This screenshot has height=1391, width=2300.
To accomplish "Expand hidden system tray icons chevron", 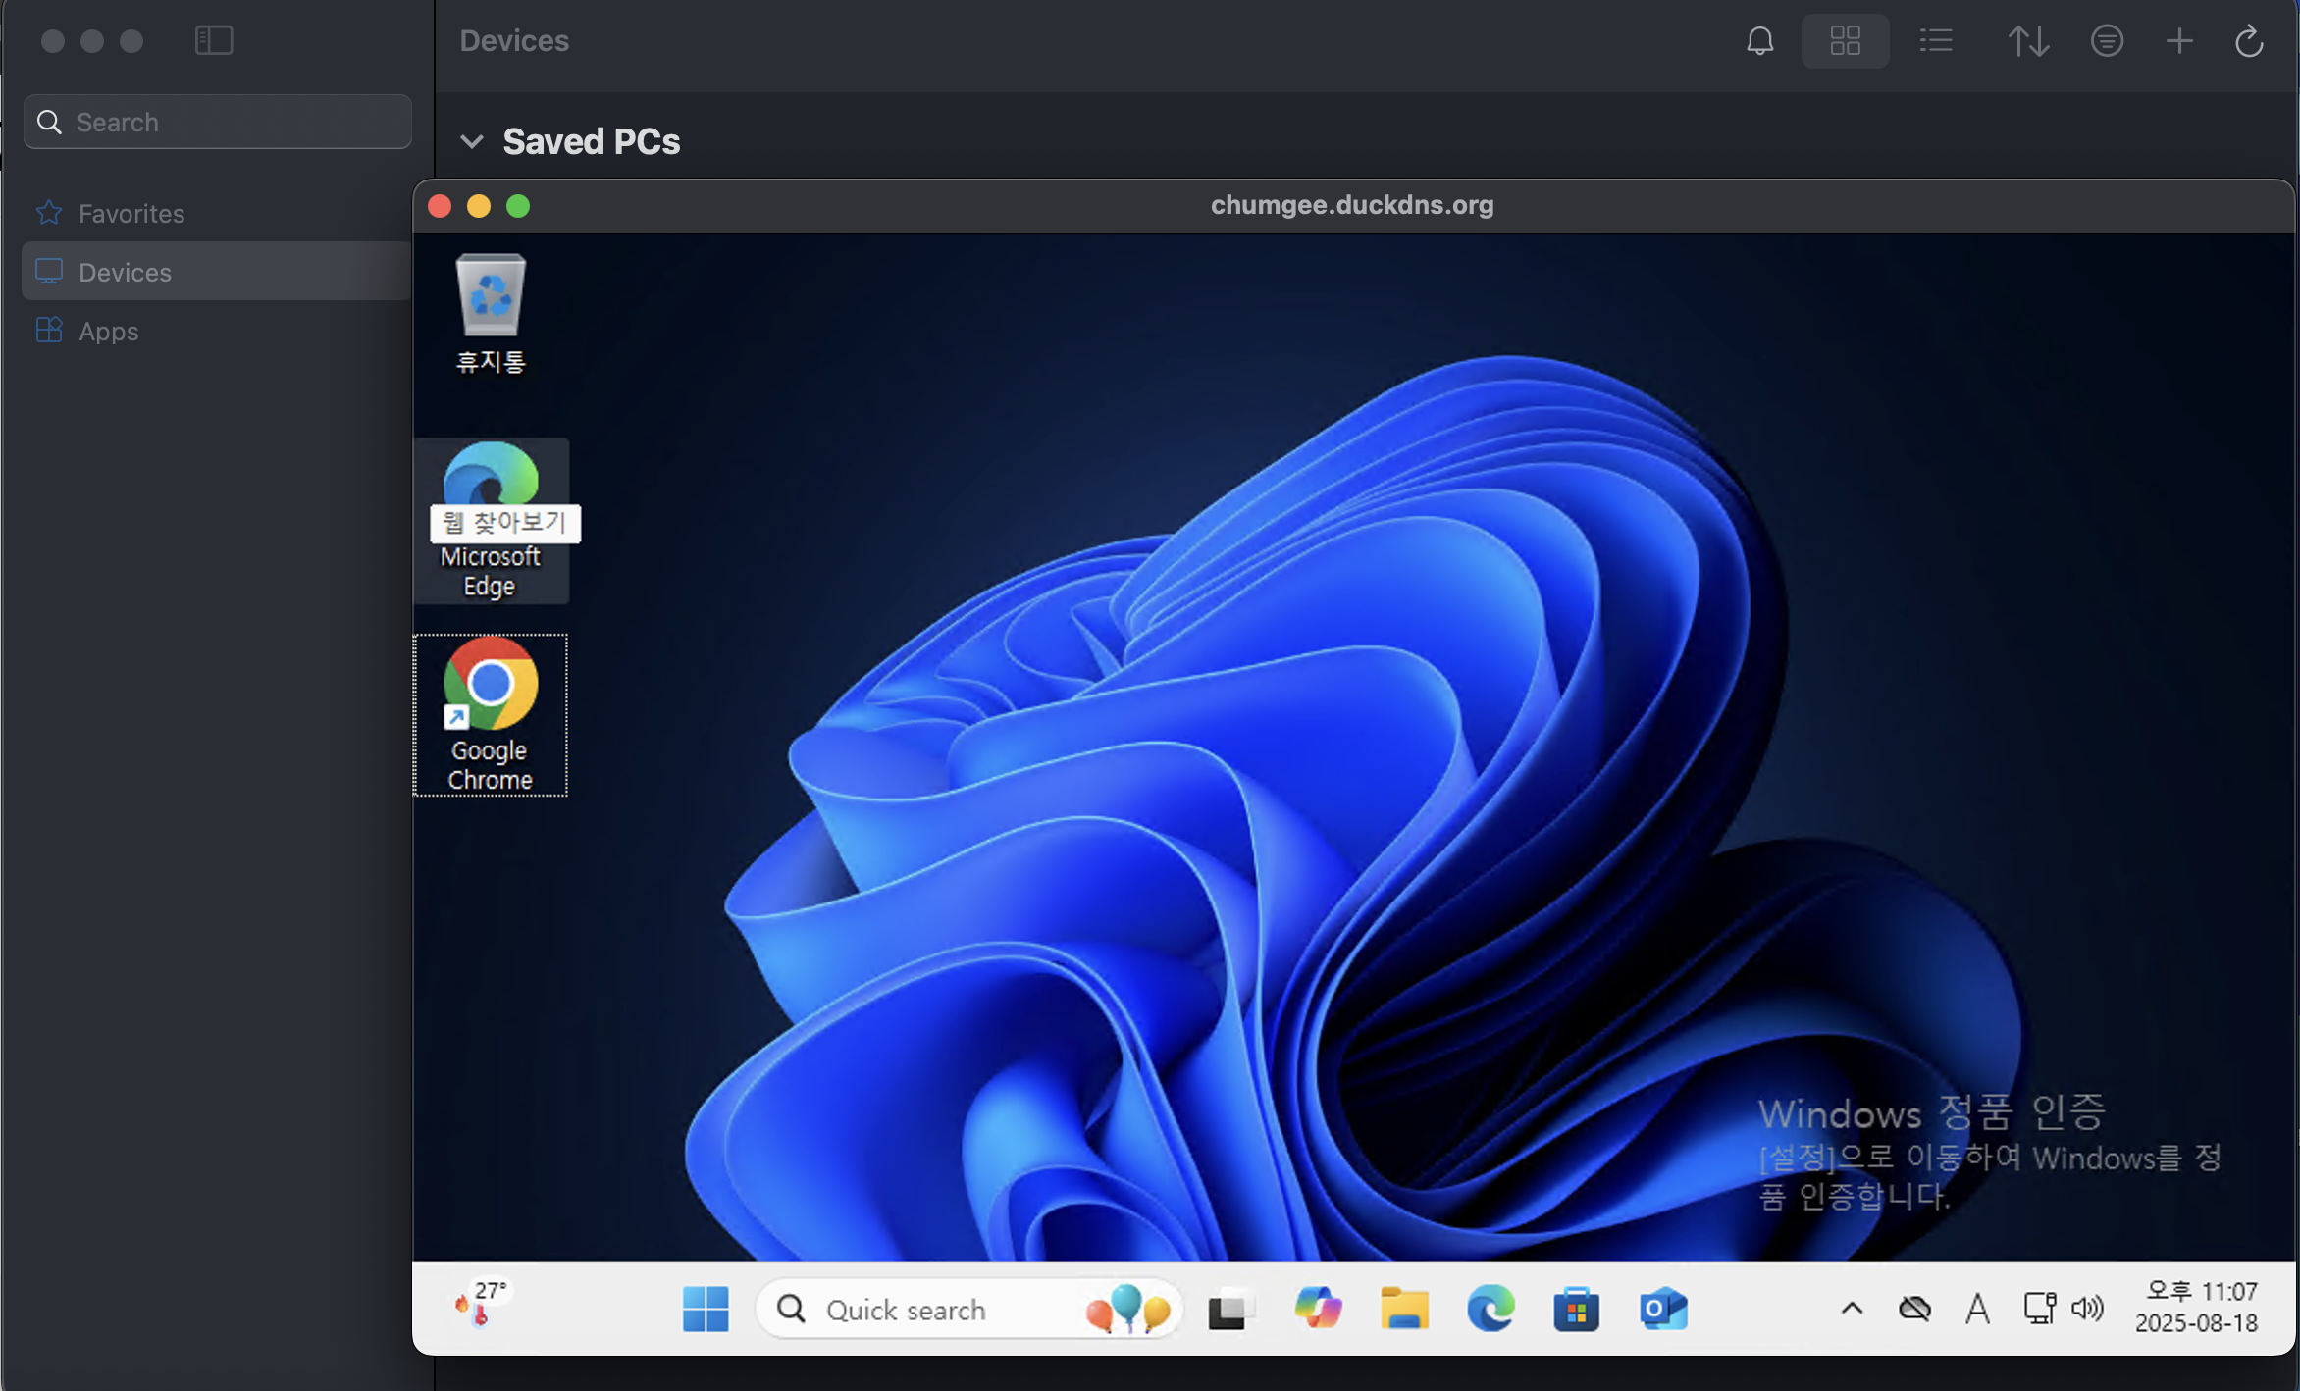I will (1852, 1309).
